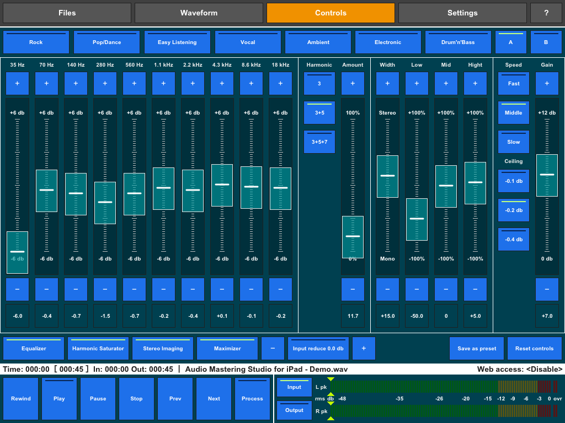Increase the Gain with its + button

pyautogui.click(x=547, y=83)
